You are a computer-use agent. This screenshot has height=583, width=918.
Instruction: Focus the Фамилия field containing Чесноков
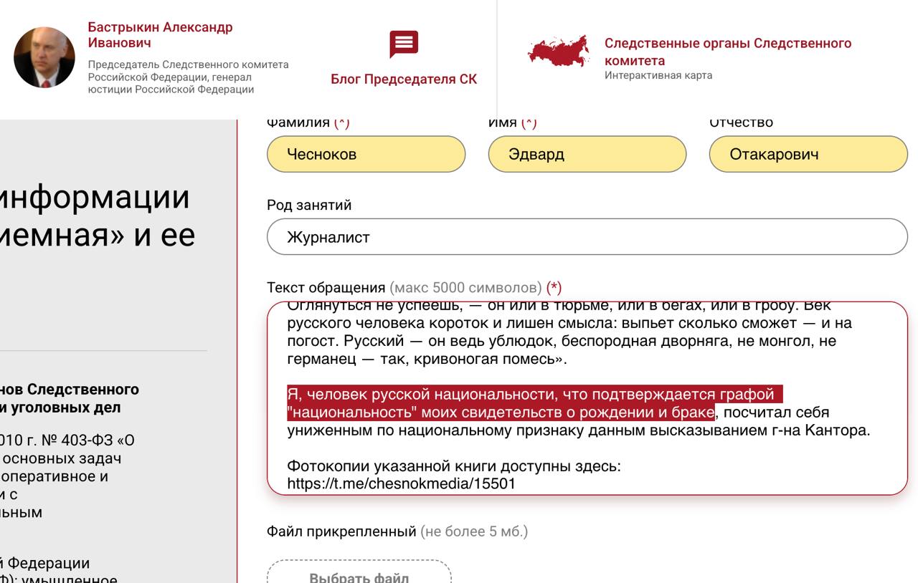point(366,154)
